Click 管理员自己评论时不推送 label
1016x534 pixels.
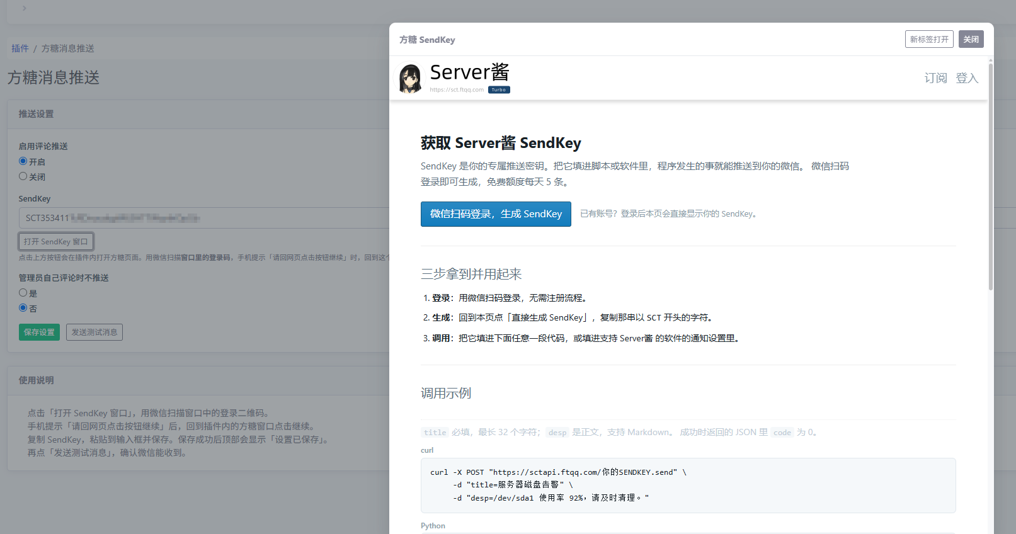click(64, 278)
